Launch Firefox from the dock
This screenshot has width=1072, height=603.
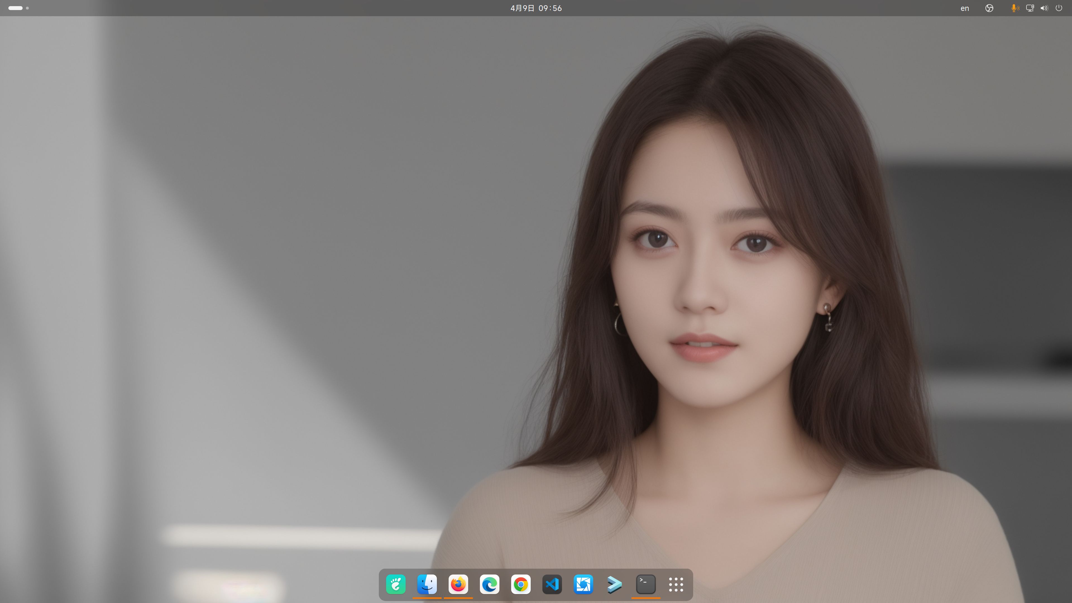pos(458,584)
